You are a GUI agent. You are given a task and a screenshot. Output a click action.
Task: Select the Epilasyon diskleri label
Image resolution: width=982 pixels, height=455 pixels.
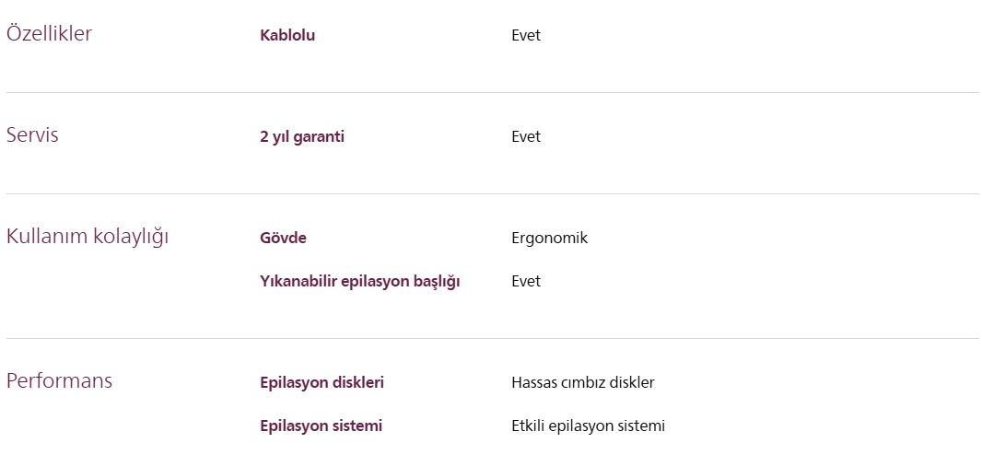[x=321, y=383]
